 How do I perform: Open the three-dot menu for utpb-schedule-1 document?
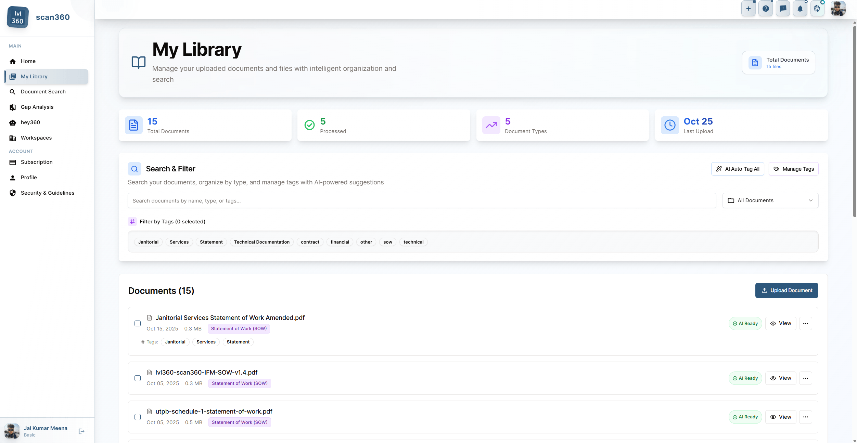[806, 417]
